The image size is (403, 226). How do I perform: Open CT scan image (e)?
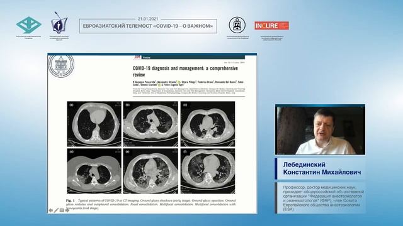pyautogui.click(x=150, y=171)
